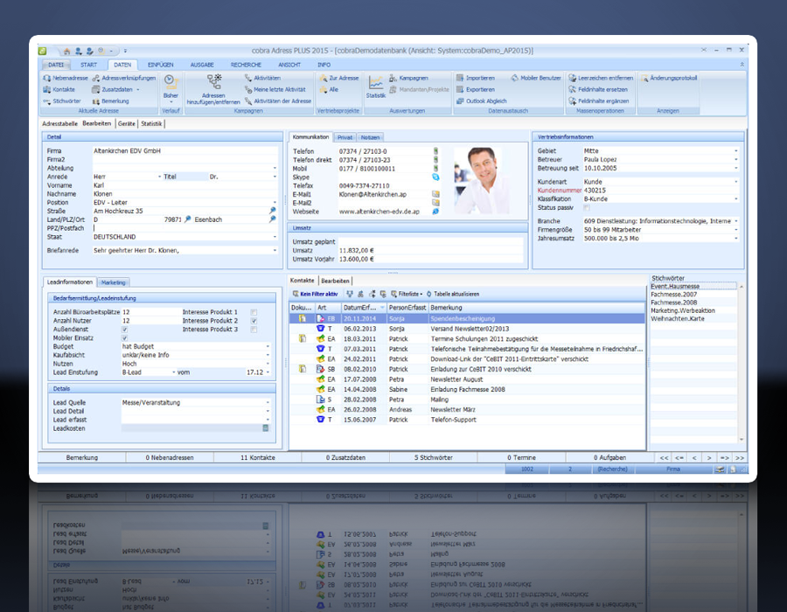Image resolution: width=787 pixels, height=612 pixels.
Task: Click the 11 Kontakte status button
Action: pos(257,457)
